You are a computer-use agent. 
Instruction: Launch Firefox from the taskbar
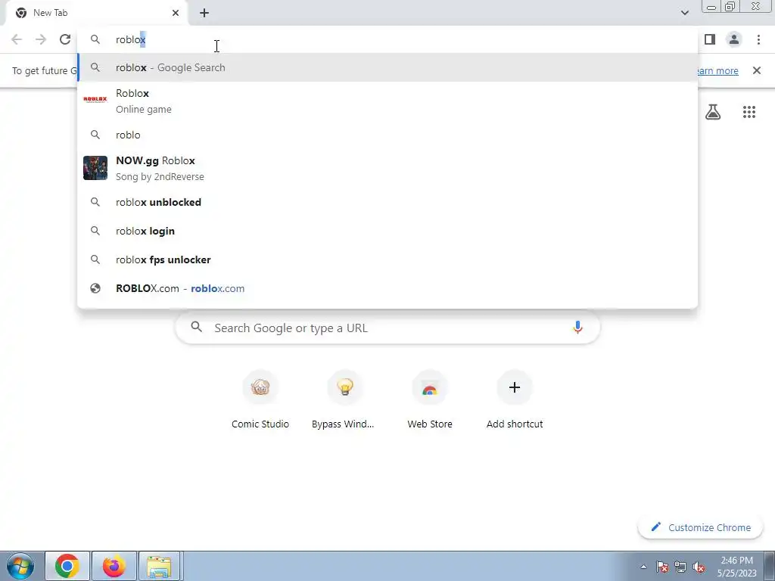tap(114, 566)
